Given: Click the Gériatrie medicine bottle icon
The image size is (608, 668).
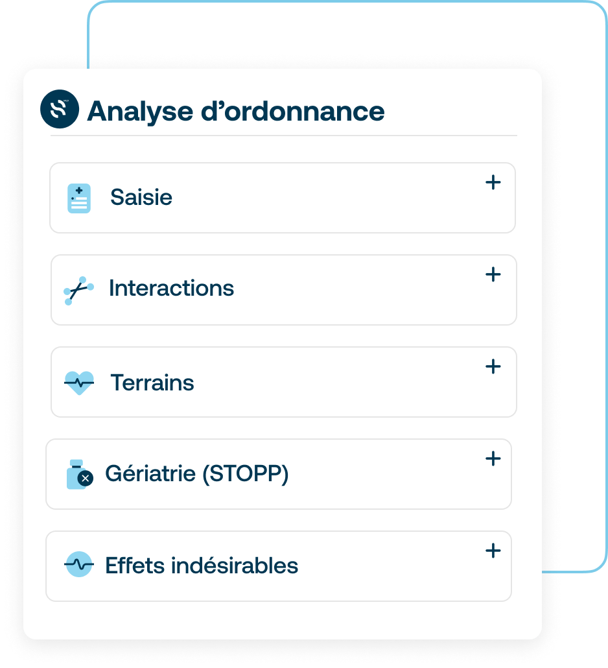Looking at the screenshot, I should click(x=80, y=474).
